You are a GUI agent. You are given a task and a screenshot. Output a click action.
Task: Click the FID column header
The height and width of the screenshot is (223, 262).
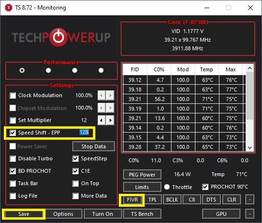pyautogui.click(x=135, y=69)
